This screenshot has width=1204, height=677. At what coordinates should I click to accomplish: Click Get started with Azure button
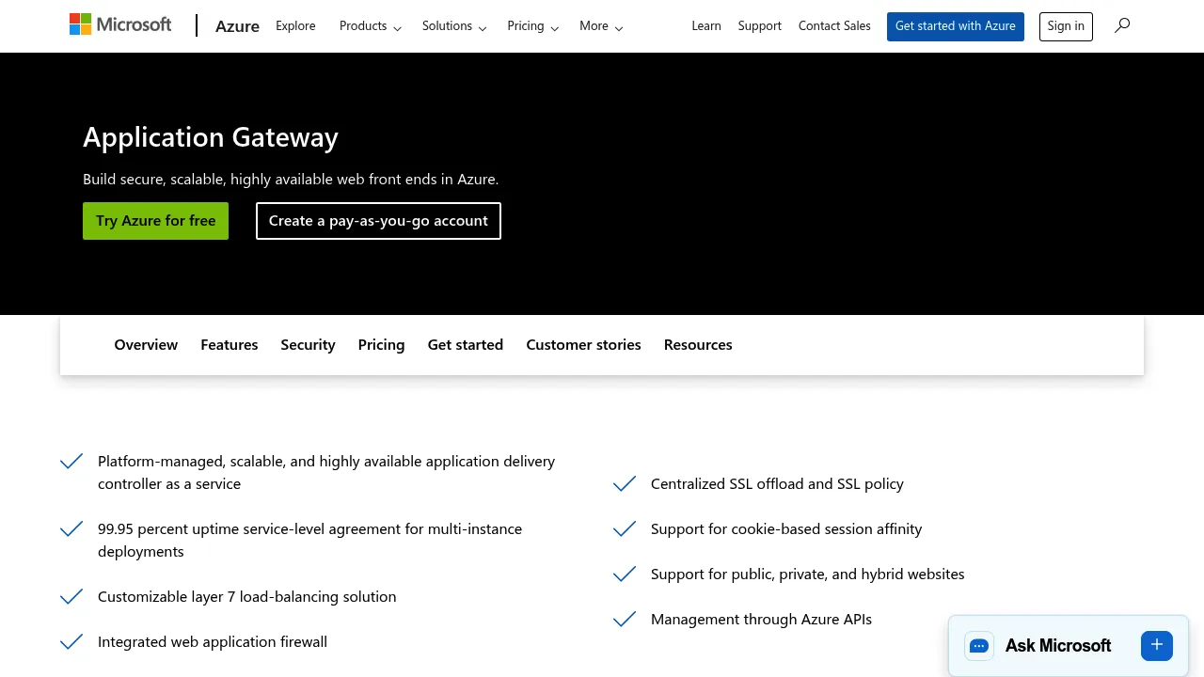click(x=956, y=26)
